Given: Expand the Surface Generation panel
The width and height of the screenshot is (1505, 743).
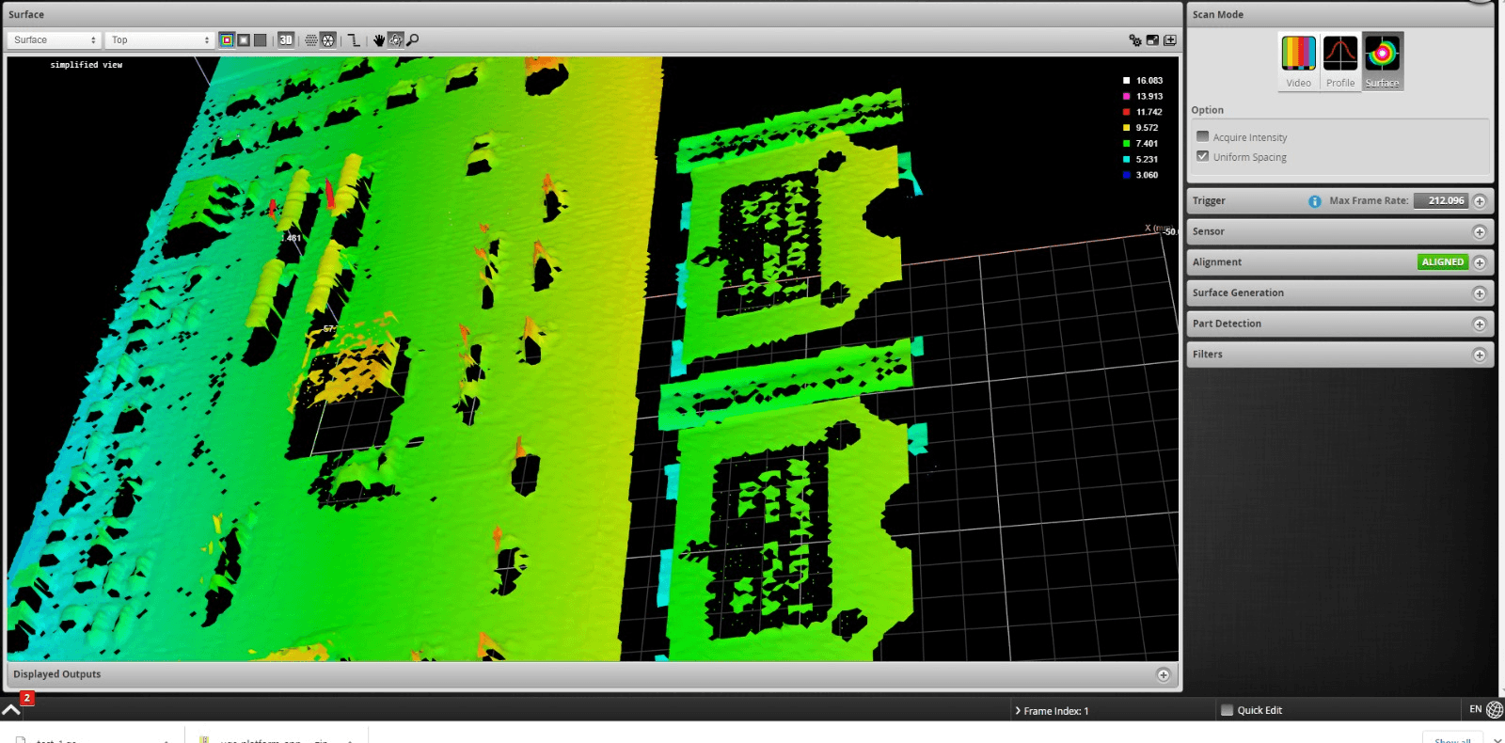Looking at the screenshot, I should coord(1480,293).
